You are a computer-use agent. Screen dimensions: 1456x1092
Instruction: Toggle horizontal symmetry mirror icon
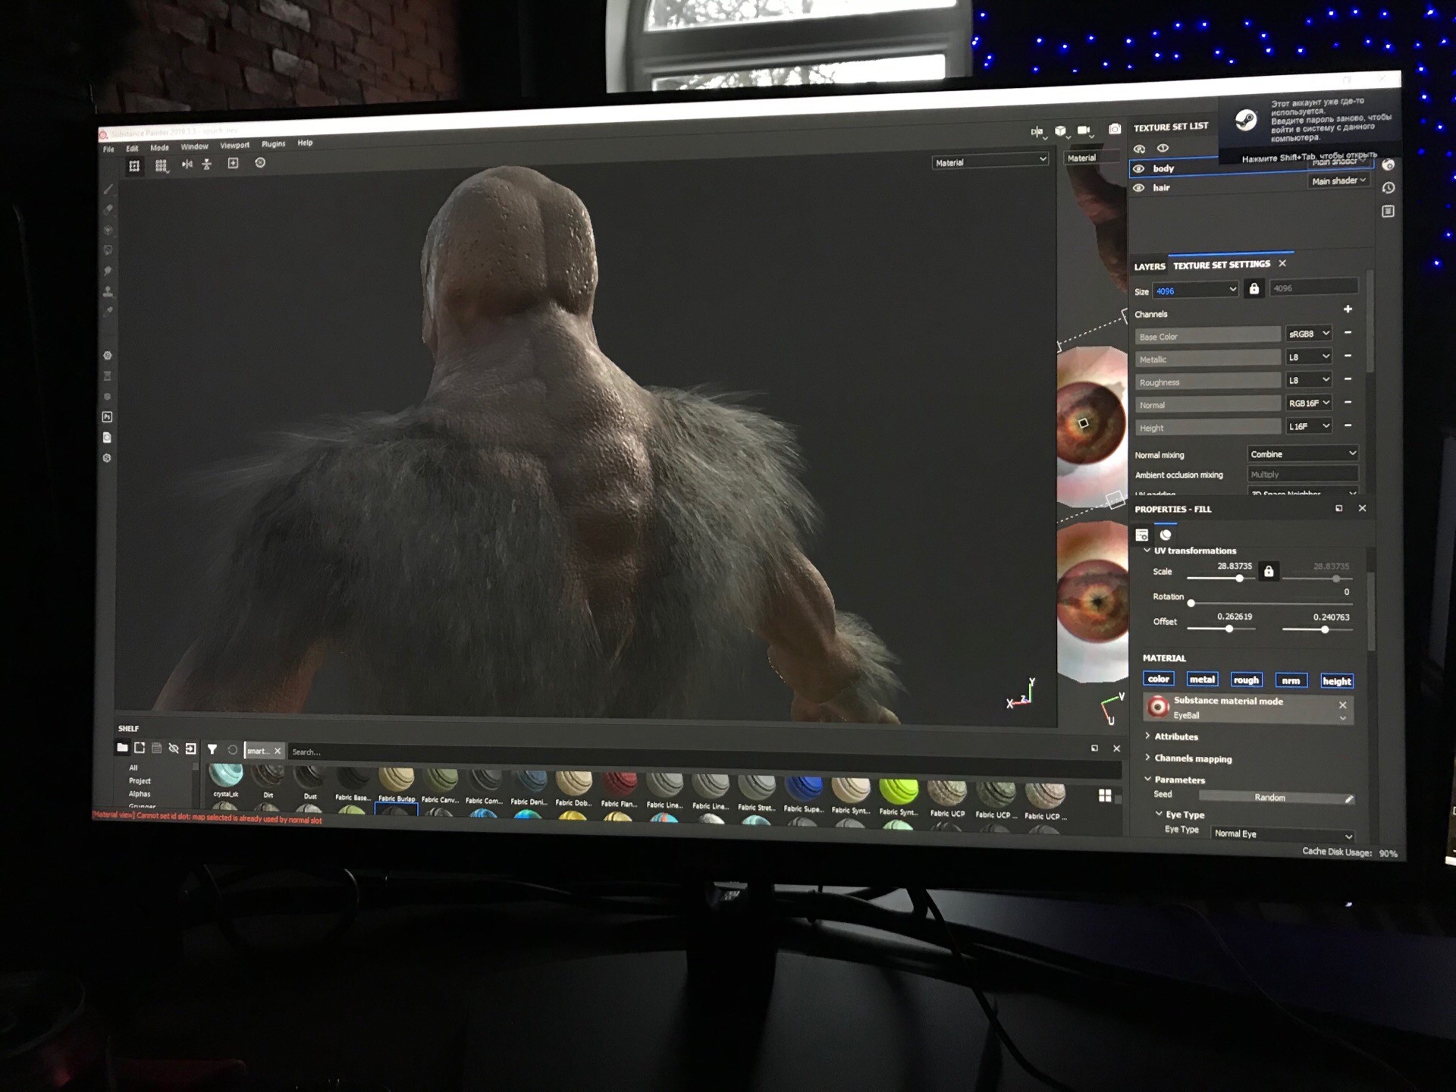187,165
